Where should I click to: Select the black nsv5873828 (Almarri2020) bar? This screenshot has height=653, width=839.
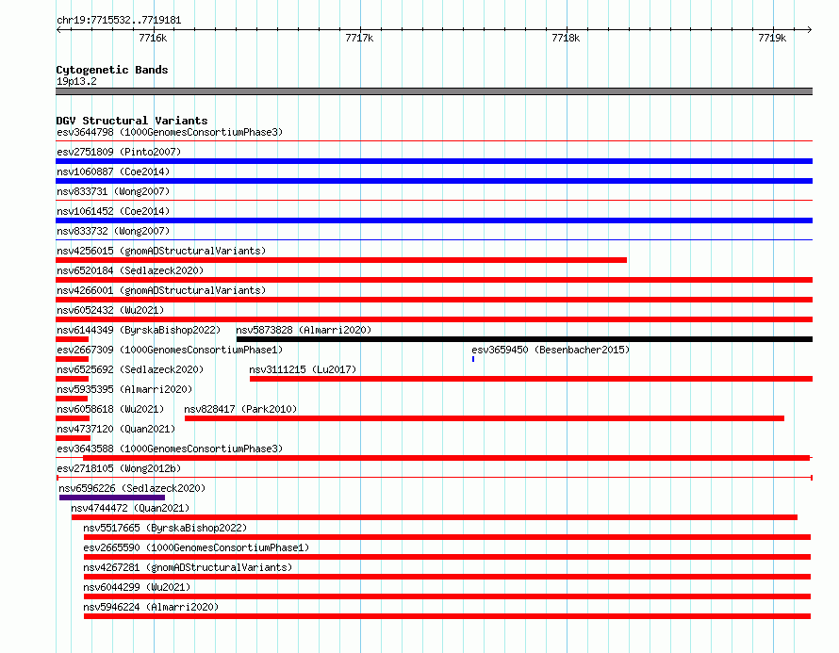524,339
